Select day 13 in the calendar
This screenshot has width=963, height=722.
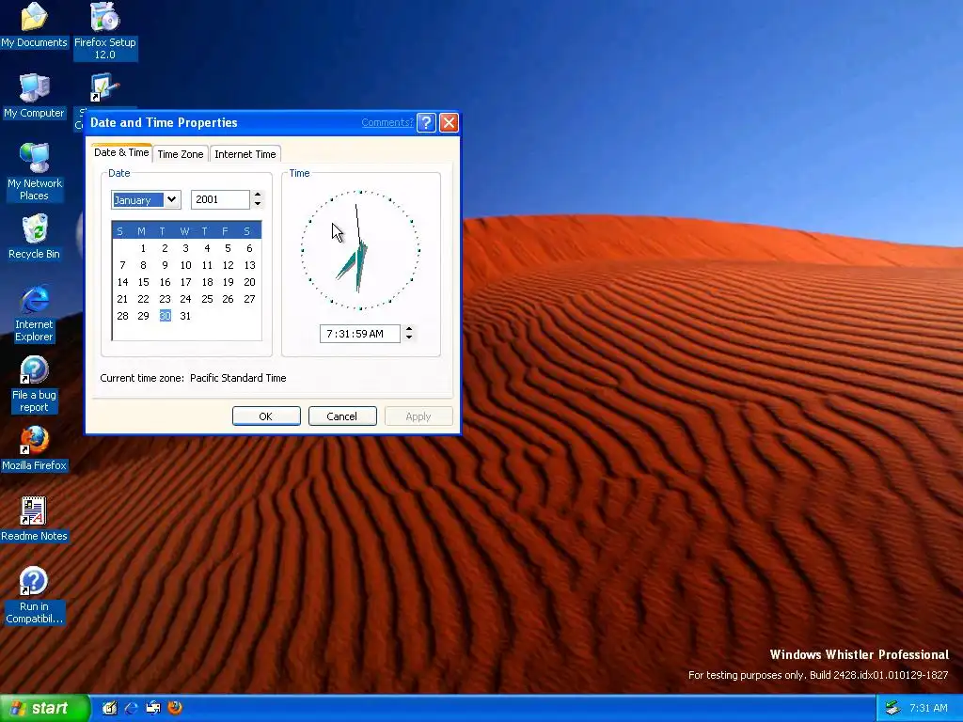pyautogui.click(x=249, y=265)
